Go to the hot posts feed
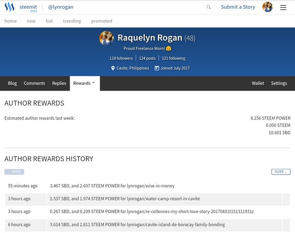This screenshot has width=295, height=233. (49, 21)
